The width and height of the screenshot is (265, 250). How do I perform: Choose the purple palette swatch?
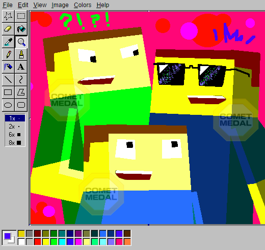point(78,234)
